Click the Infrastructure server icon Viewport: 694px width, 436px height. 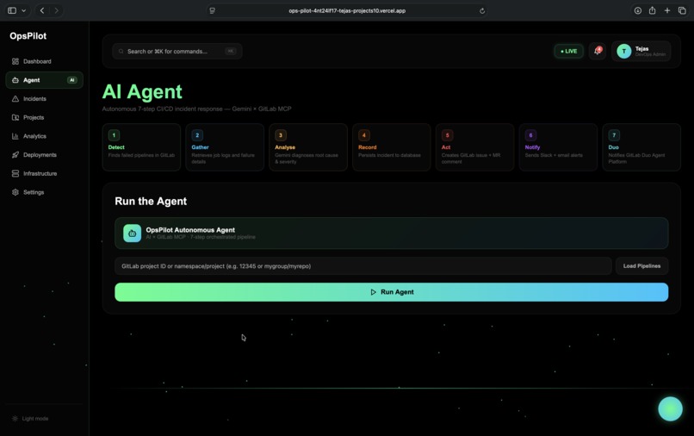(15, 173)
